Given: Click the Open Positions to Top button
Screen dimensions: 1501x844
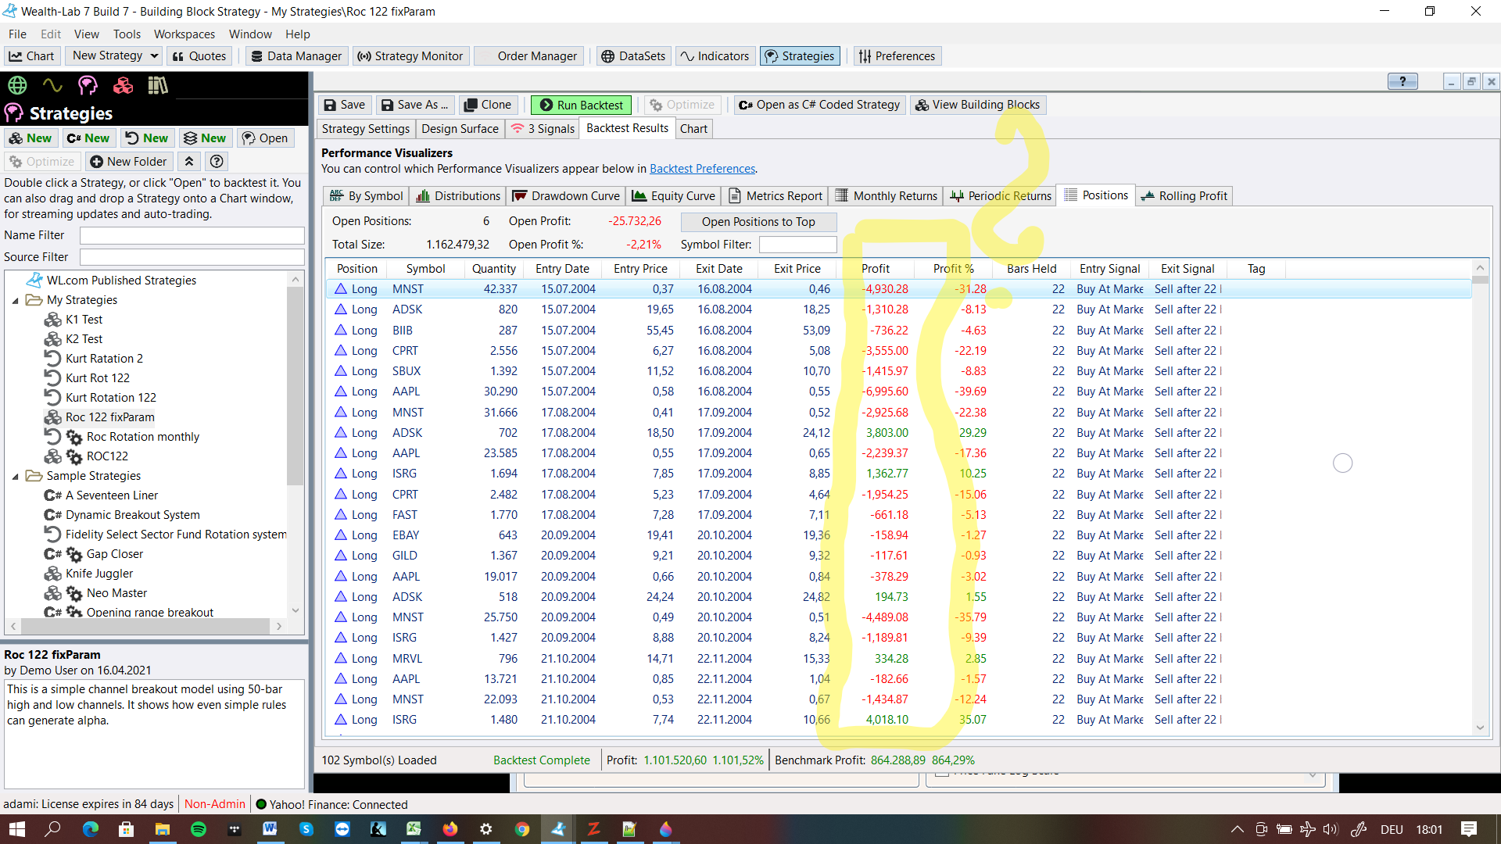Looking at the screenshot, I should click(758, 222).
